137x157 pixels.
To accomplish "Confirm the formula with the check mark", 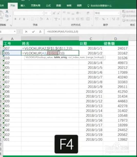I will (33, 32).
